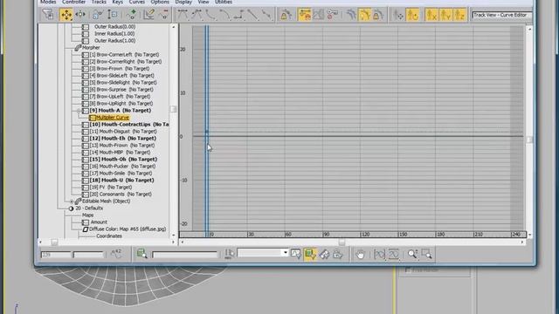This screenshot has width=559, height=314.
Task: Toggle Show Keyable Icons
Action: coord(332,15)
